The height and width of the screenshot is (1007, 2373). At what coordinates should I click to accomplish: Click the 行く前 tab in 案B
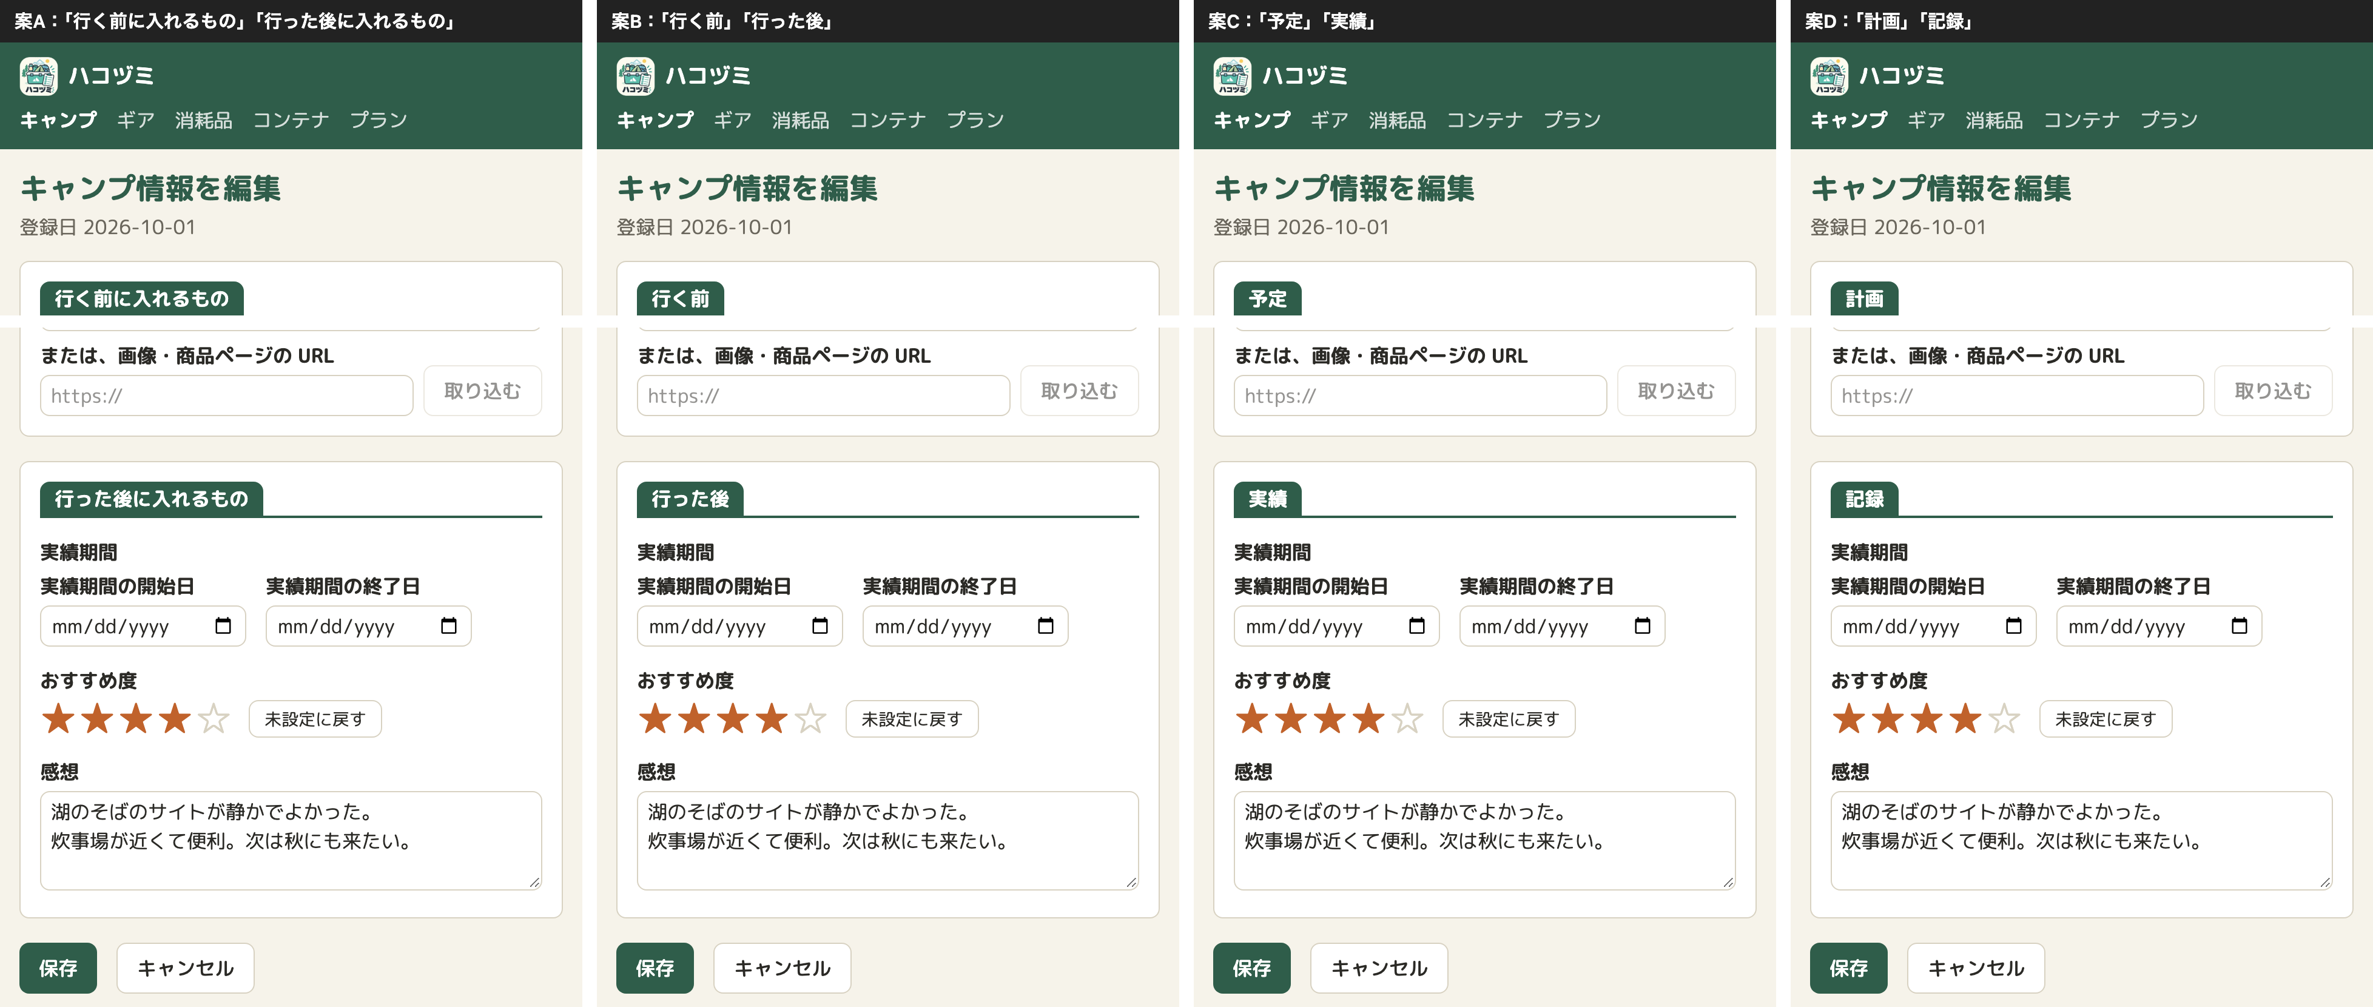coord(681,298)
